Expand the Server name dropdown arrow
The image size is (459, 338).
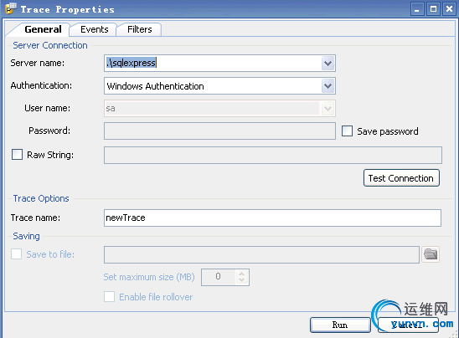pyautogui.click(x=327, y=63)
